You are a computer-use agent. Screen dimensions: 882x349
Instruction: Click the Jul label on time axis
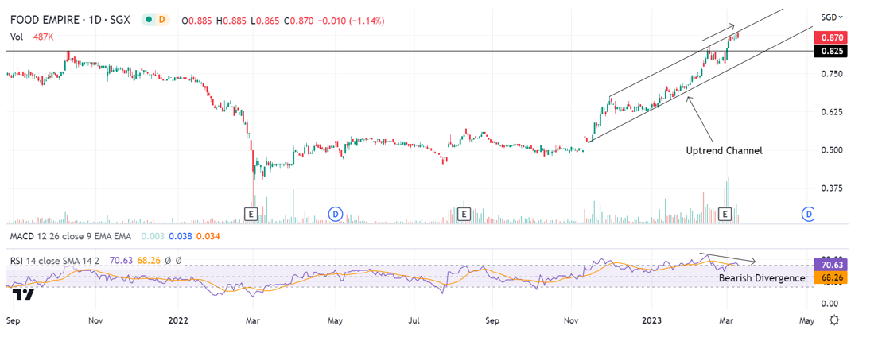(x=414, y=320)
